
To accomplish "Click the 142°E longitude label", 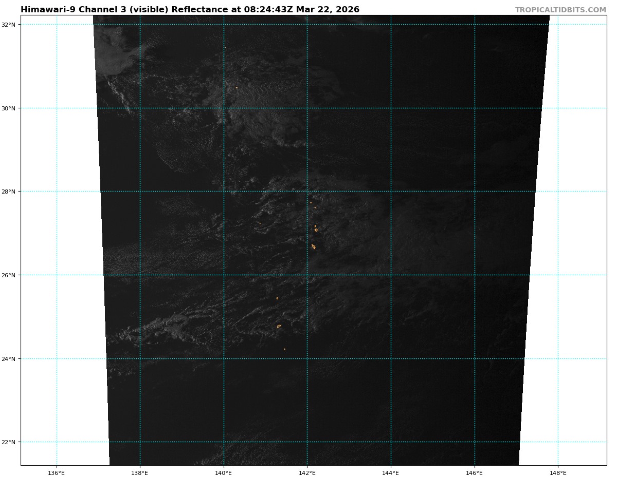I will [x=307, y=472].
